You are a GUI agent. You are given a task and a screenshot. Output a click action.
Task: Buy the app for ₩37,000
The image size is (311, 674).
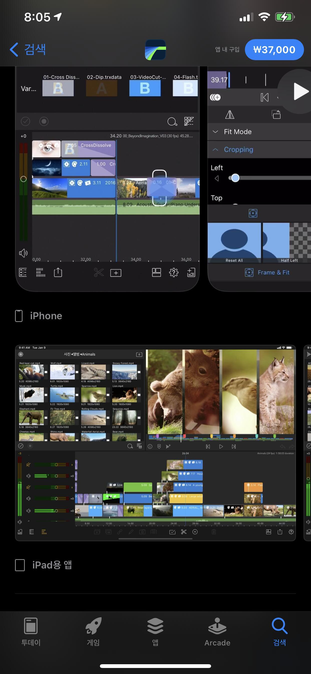click(274, 50)
